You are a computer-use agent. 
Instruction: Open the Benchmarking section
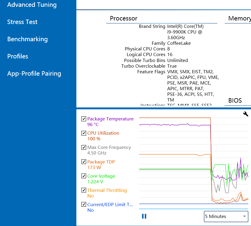27,39
